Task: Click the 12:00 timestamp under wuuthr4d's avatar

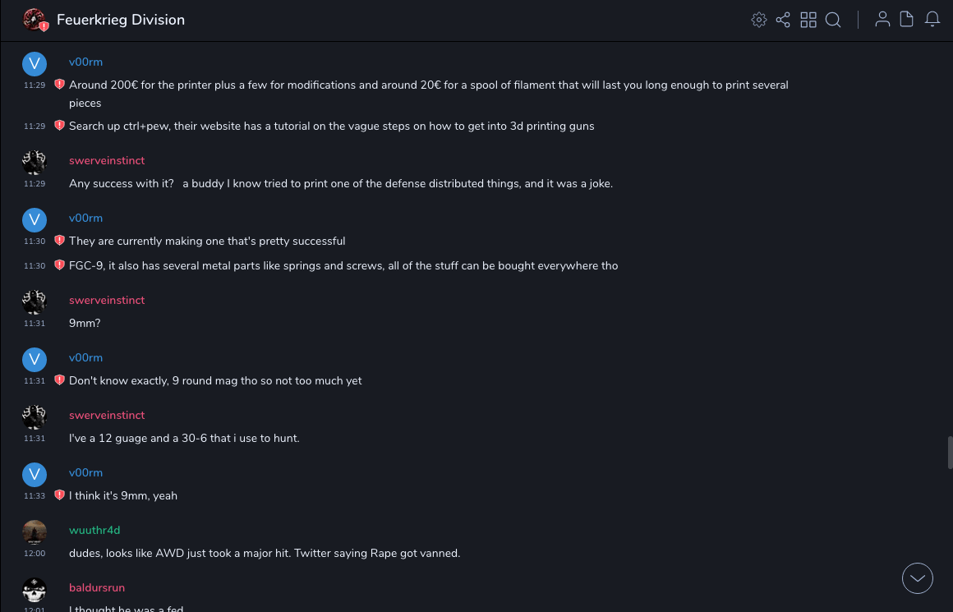Action: (35, 554)
